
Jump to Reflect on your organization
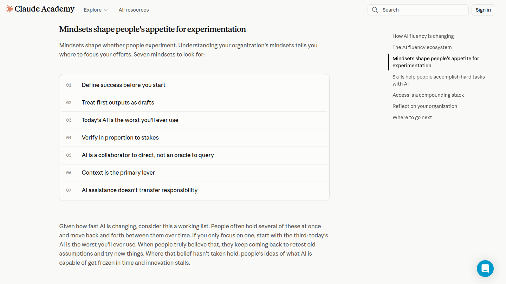pos(425,106)
